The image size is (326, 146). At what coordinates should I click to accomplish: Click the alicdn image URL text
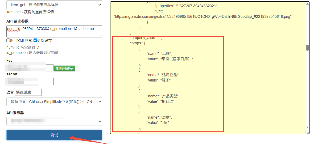pos(203,16)
